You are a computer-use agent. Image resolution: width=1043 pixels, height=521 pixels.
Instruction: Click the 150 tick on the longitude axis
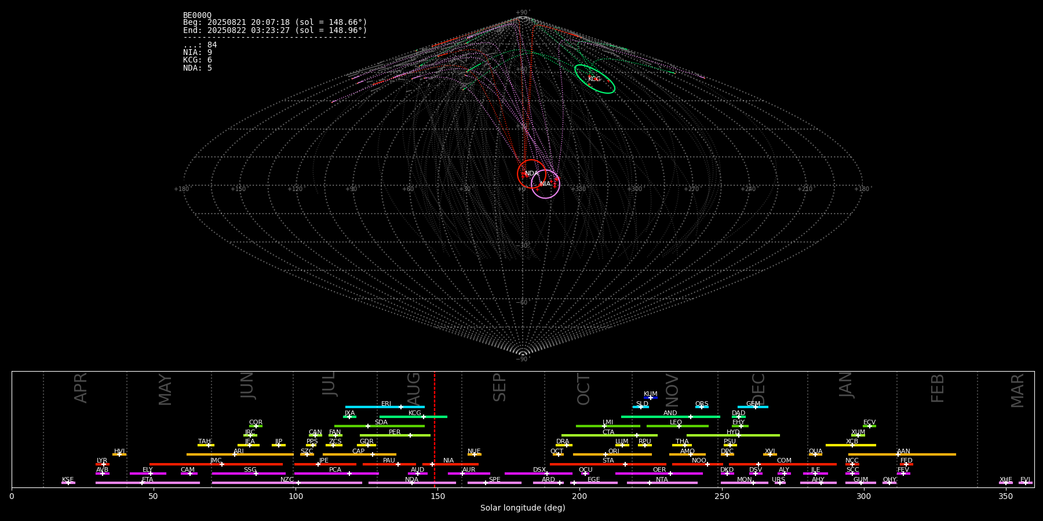tap(437, 496)
